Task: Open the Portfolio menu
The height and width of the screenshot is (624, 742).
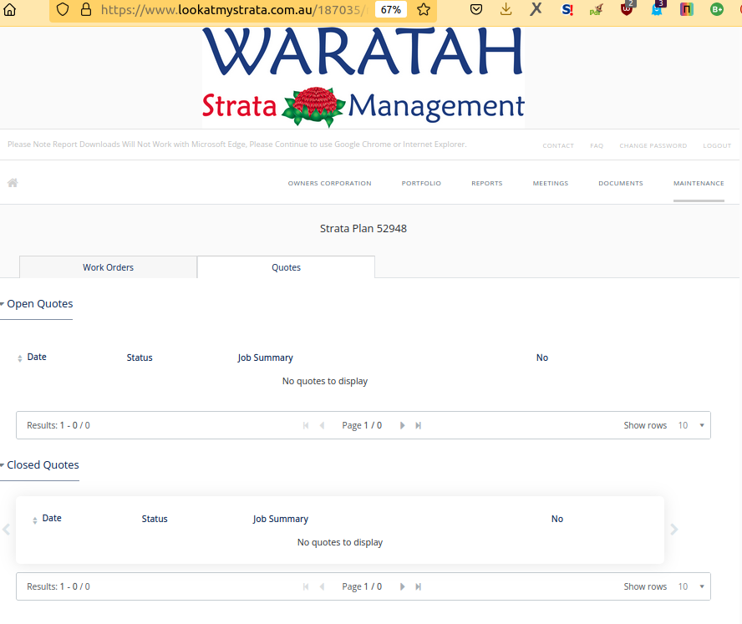Action: click(x=421, y=183)
